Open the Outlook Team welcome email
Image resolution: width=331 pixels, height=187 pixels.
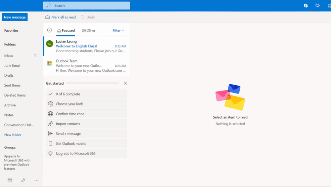86,66
